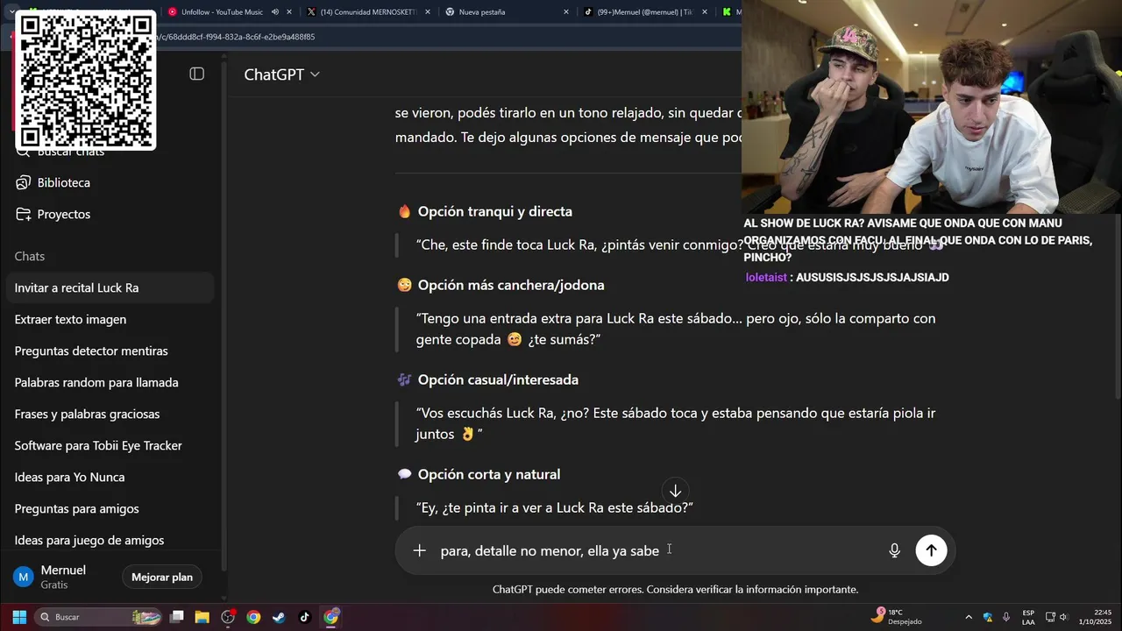Open the volume control in system tray
The image size is (1122, 631).
[x=1062, y=617]
